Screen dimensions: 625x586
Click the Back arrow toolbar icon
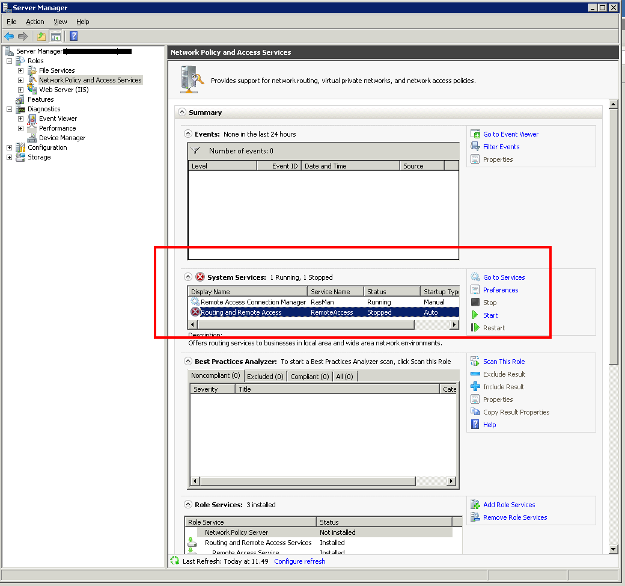click(x=9, y=36)
